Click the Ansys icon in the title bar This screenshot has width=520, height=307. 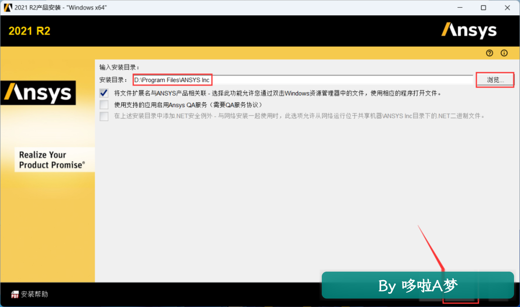[8, 8]
